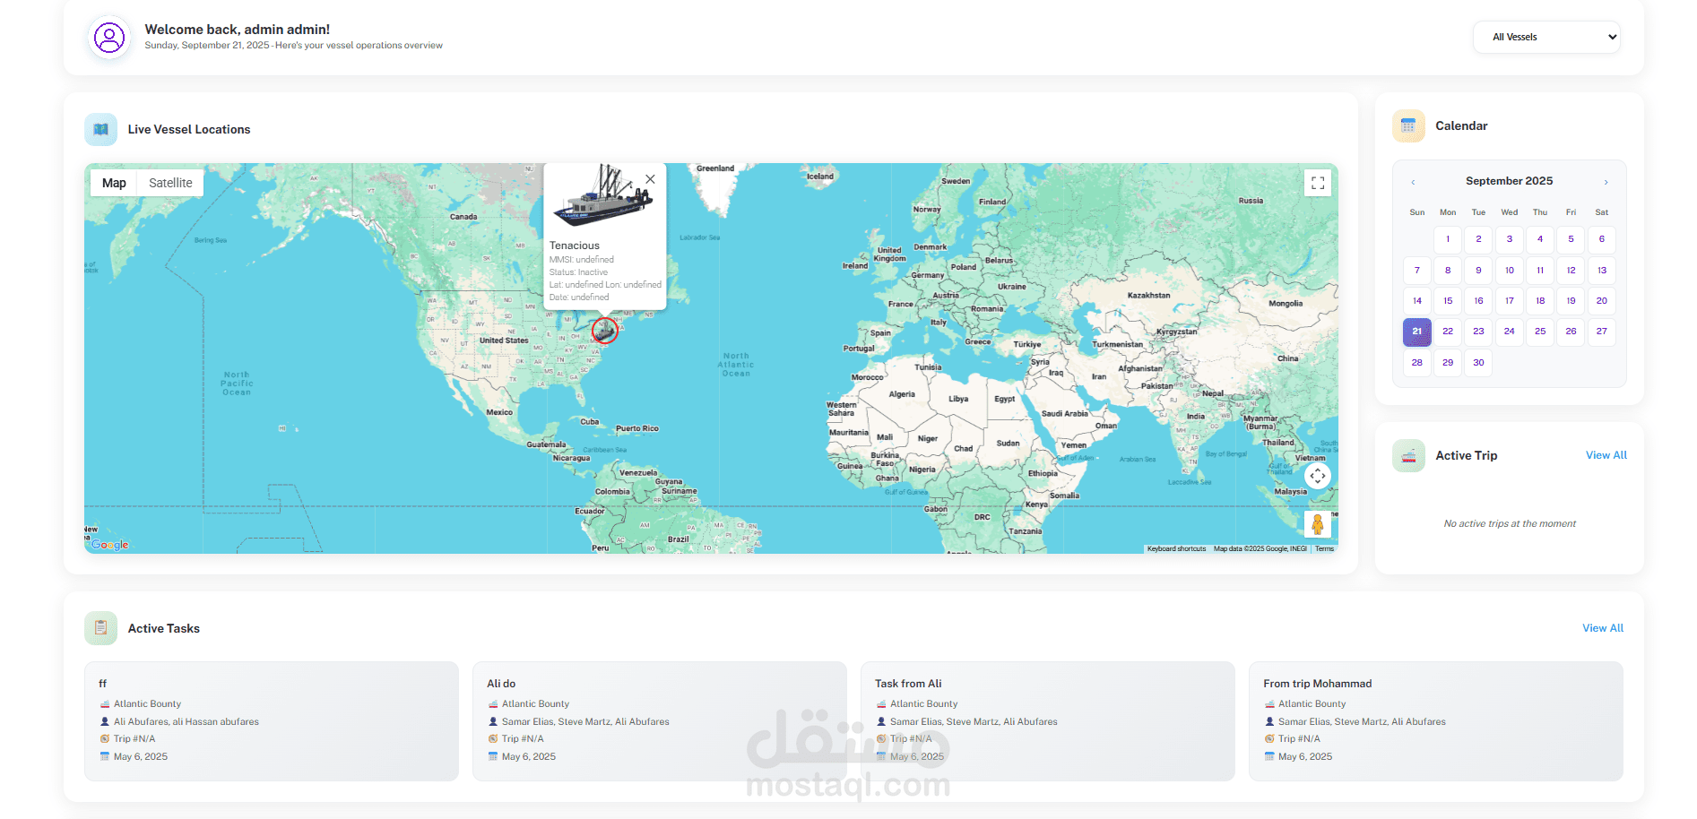Viewport: 1697px width, 819px height.
Task: Click assignee icon in 'Task from Ali' card
Action: pos(881,721)
